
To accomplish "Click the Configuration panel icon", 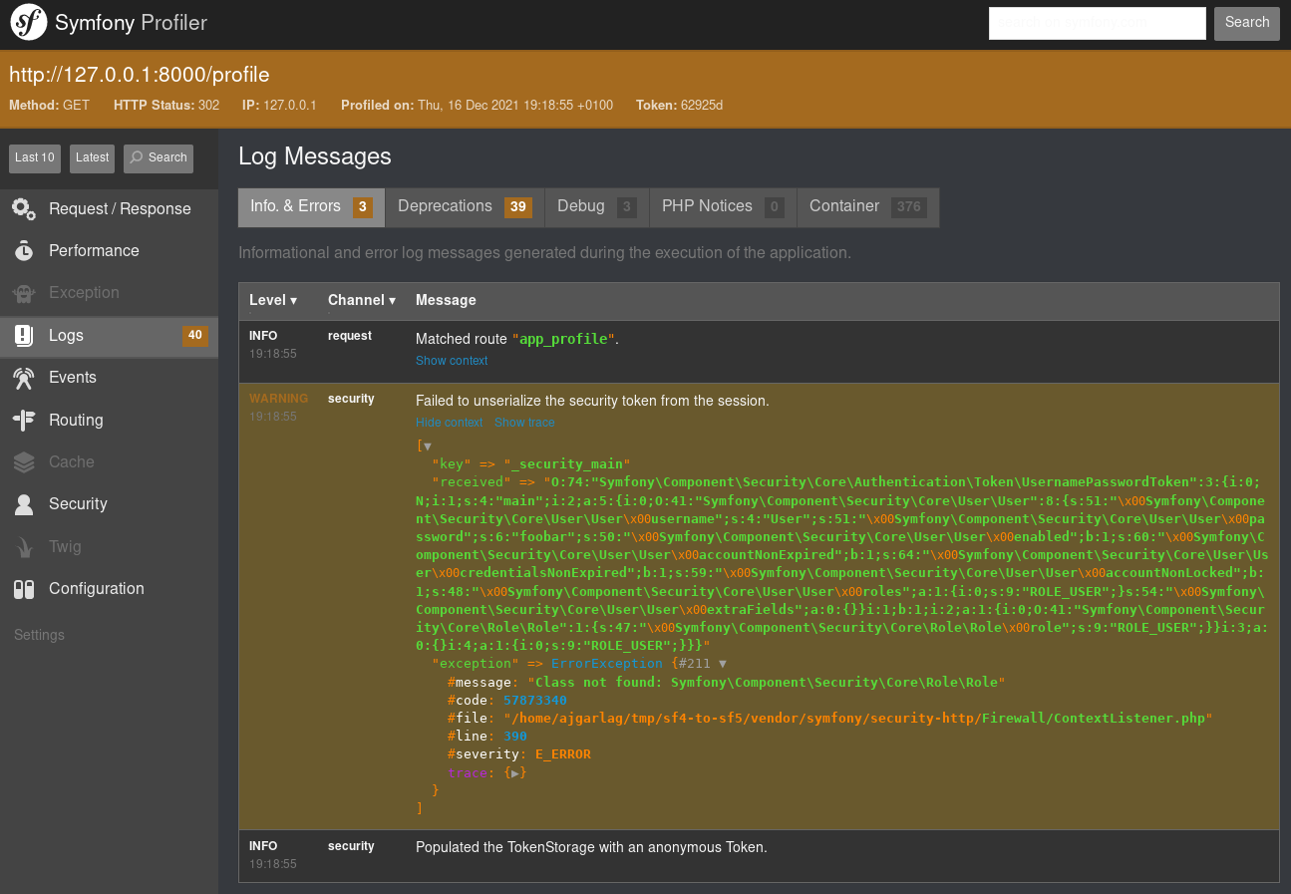I will 24,589.
